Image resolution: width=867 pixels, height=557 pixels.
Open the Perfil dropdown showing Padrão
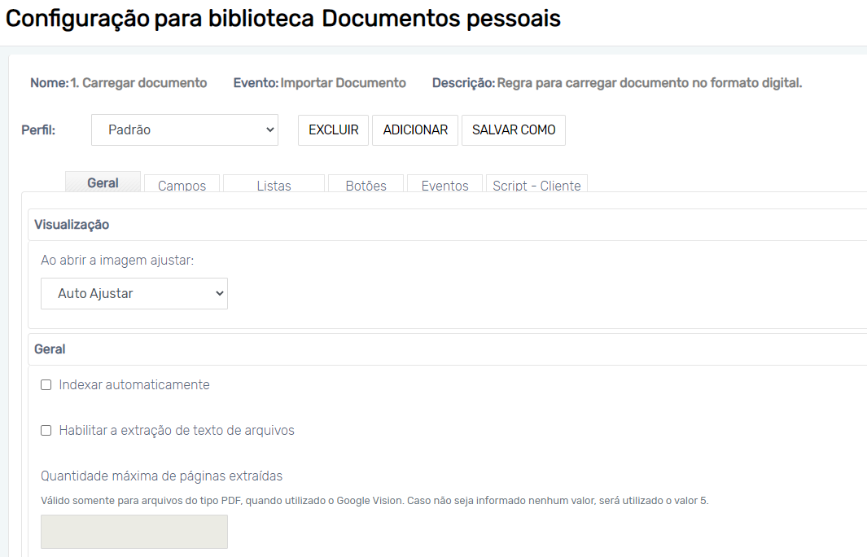click(x=184, y=130)
